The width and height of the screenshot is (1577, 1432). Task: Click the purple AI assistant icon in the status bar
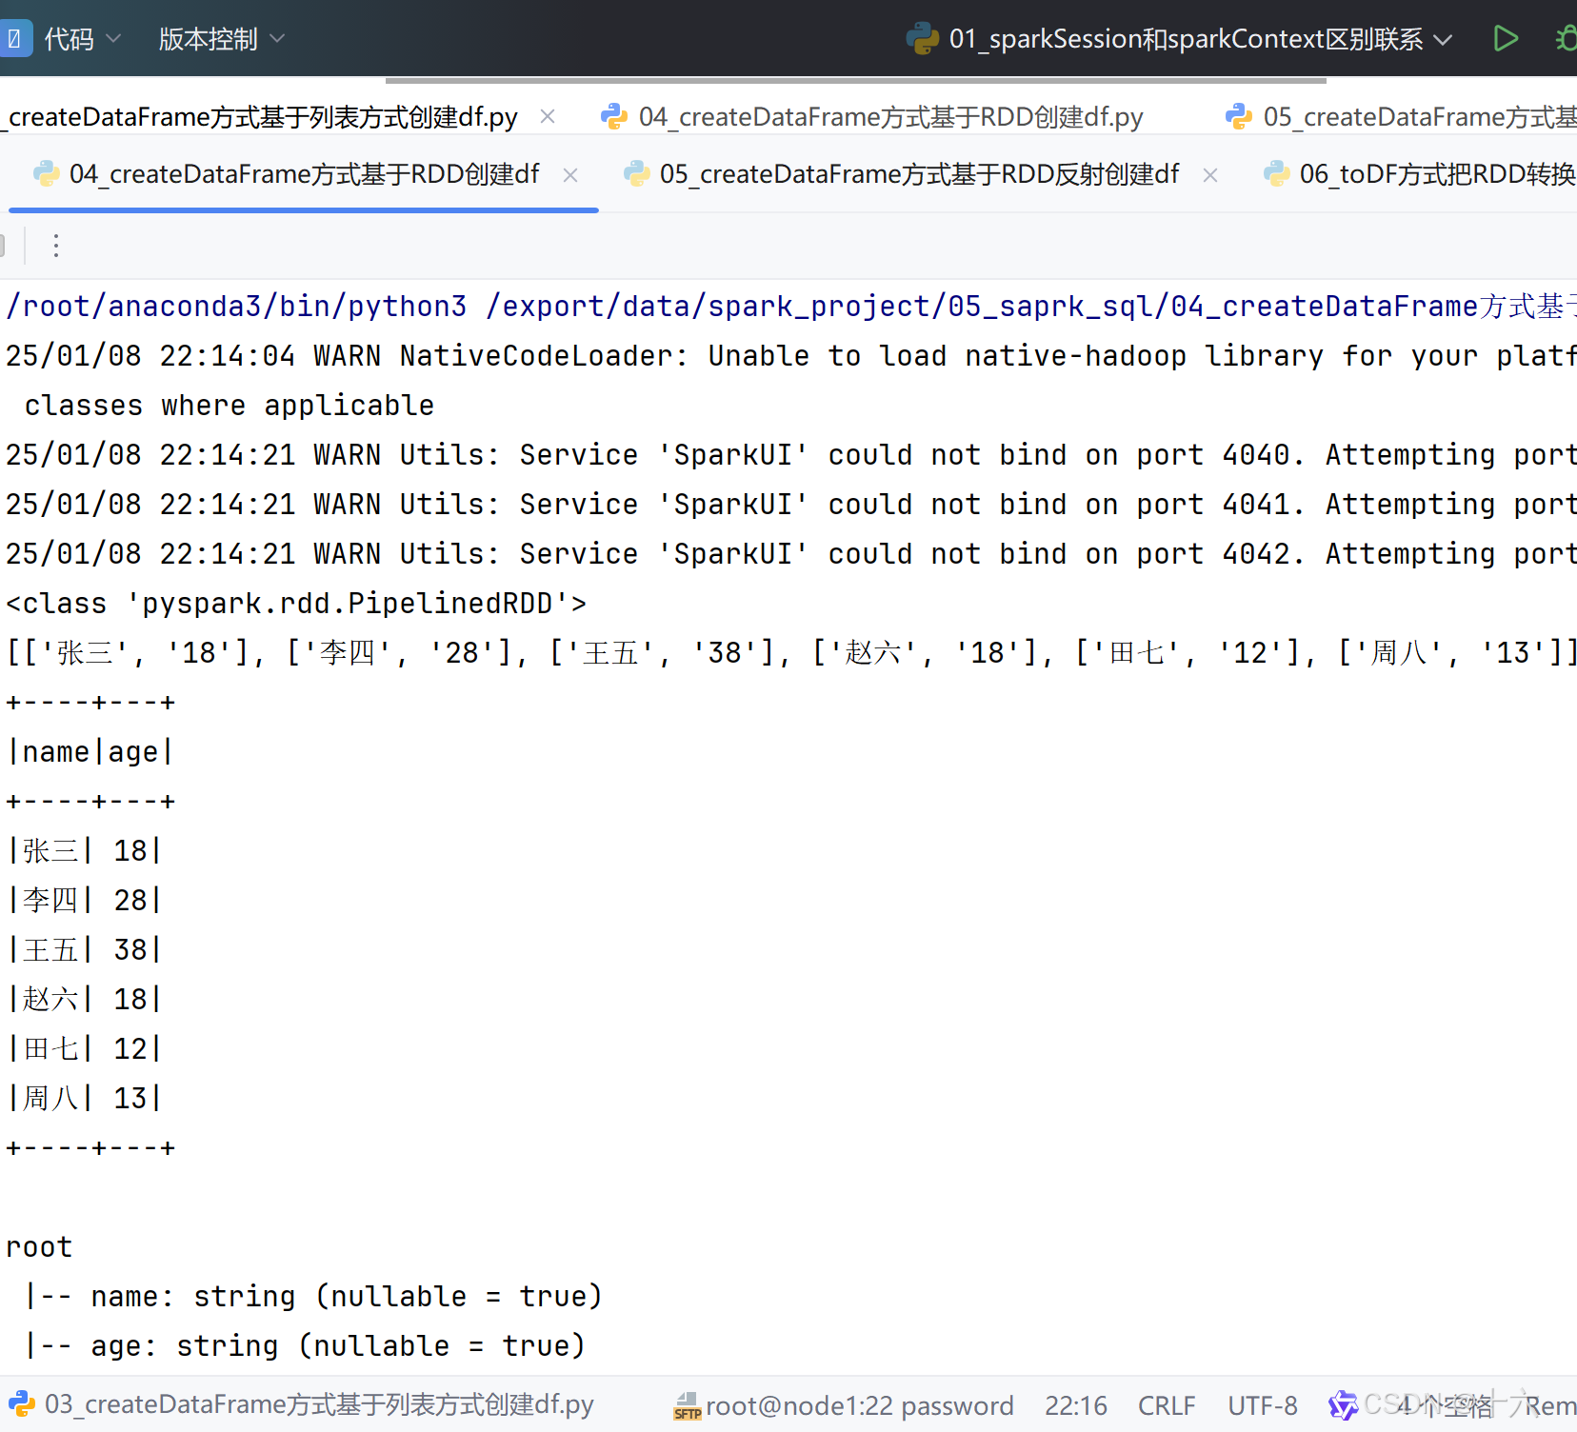point(1343,1405)
